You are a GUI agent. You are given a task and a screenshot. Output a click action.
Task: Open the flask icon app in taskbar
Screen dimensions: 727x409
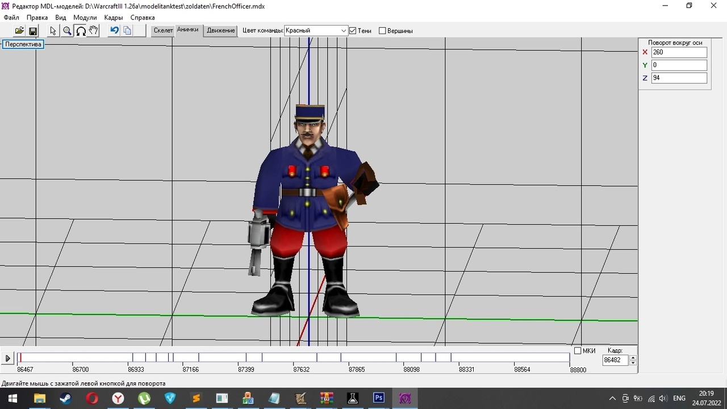pos(353,398)
